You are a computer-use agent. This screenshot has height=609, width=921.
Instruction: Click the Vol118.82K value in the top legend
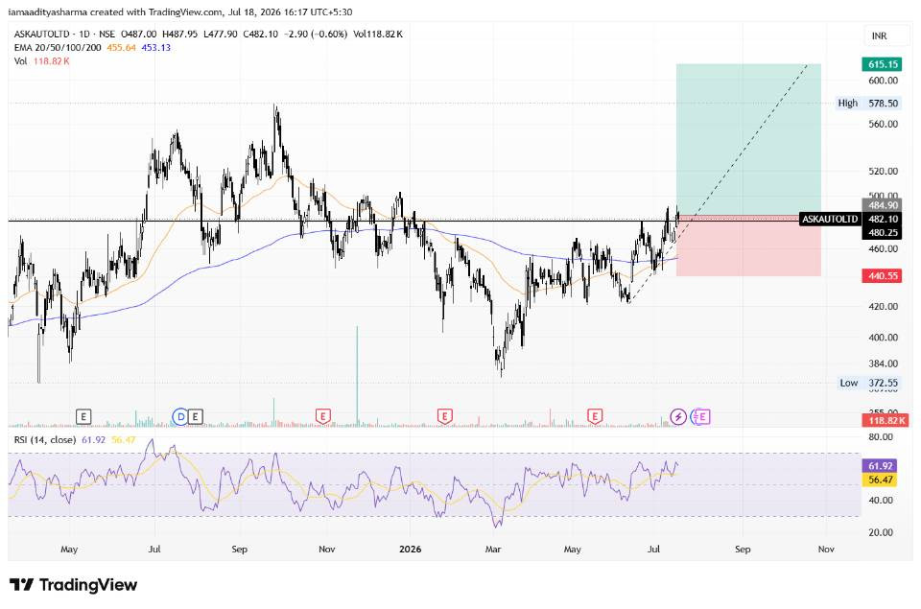[x=378, y=35]
